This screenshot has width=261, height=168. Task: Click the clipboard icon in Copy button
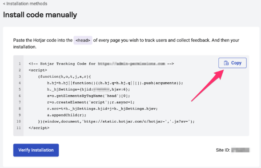coord(226,63)
